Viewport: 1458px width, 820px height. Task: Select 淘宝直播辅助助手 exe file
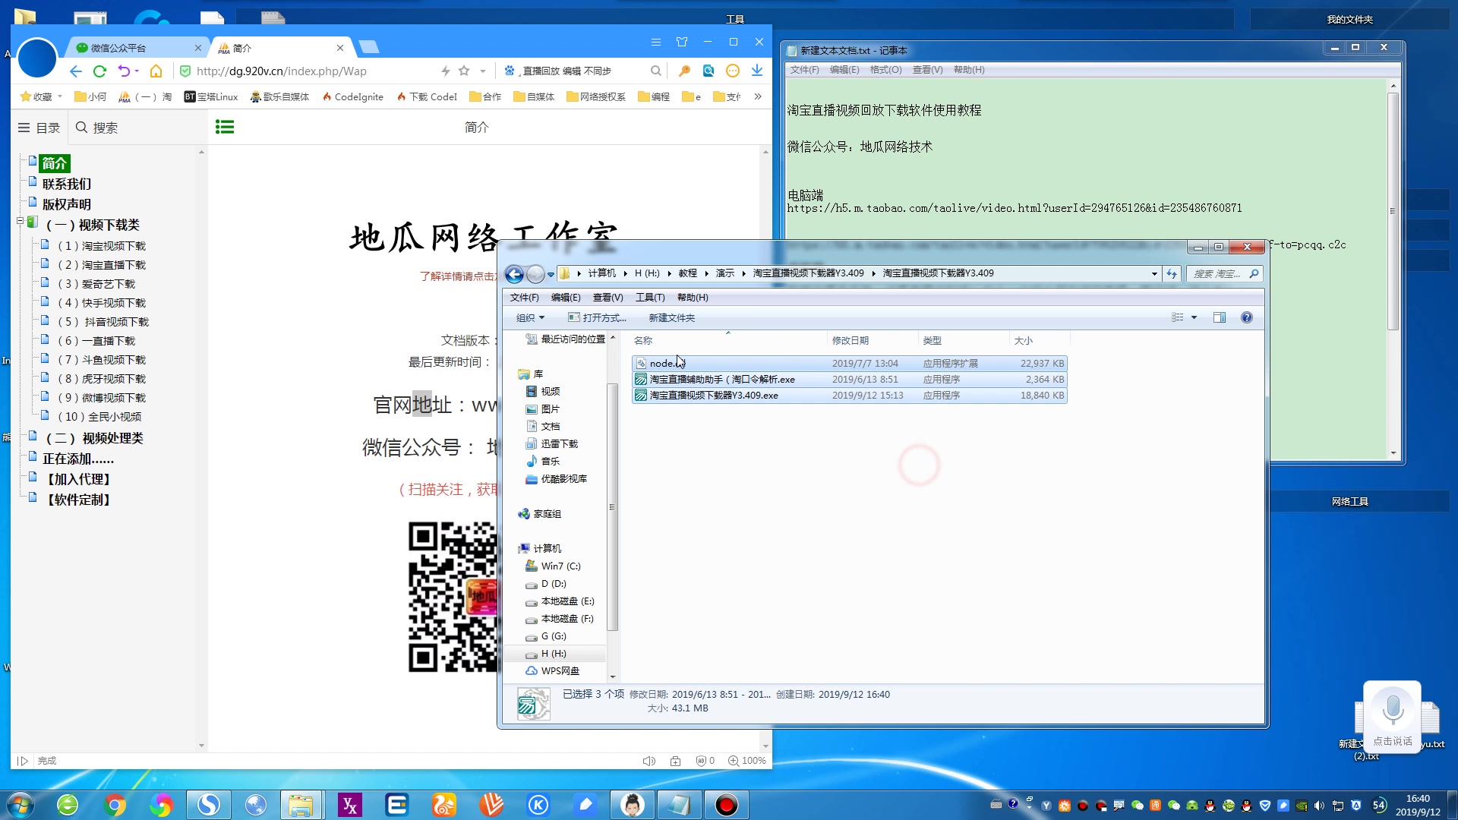[x=849, y=380]
